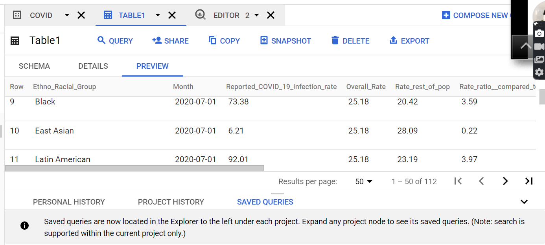The image size is (545, 245).
Task: Switch to the SCHEMA tab
Action: click(34, 66)
